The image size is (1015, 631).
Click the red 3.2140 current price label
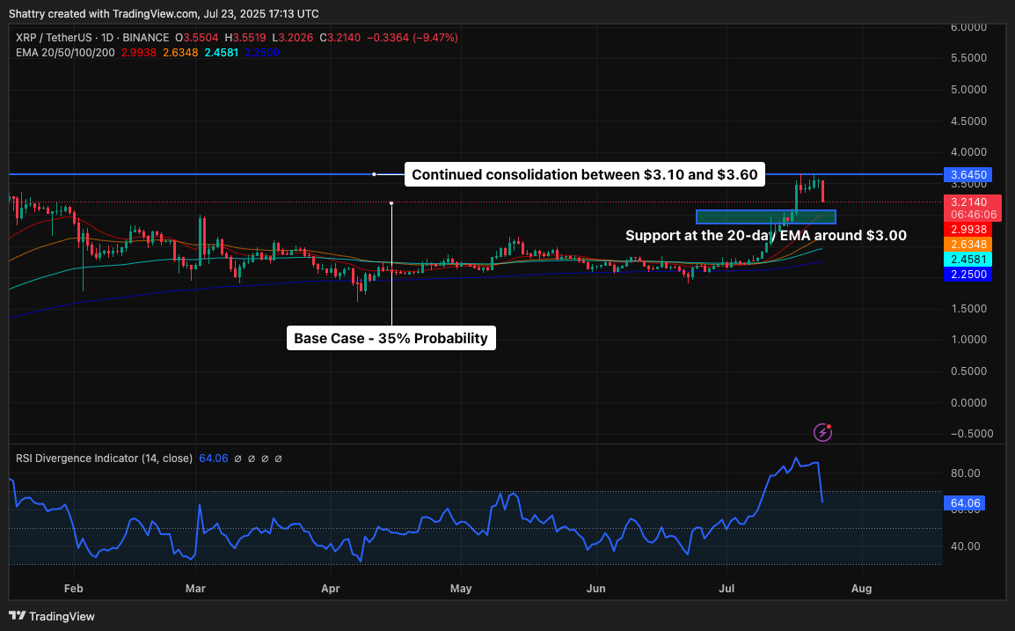[967, 202]
